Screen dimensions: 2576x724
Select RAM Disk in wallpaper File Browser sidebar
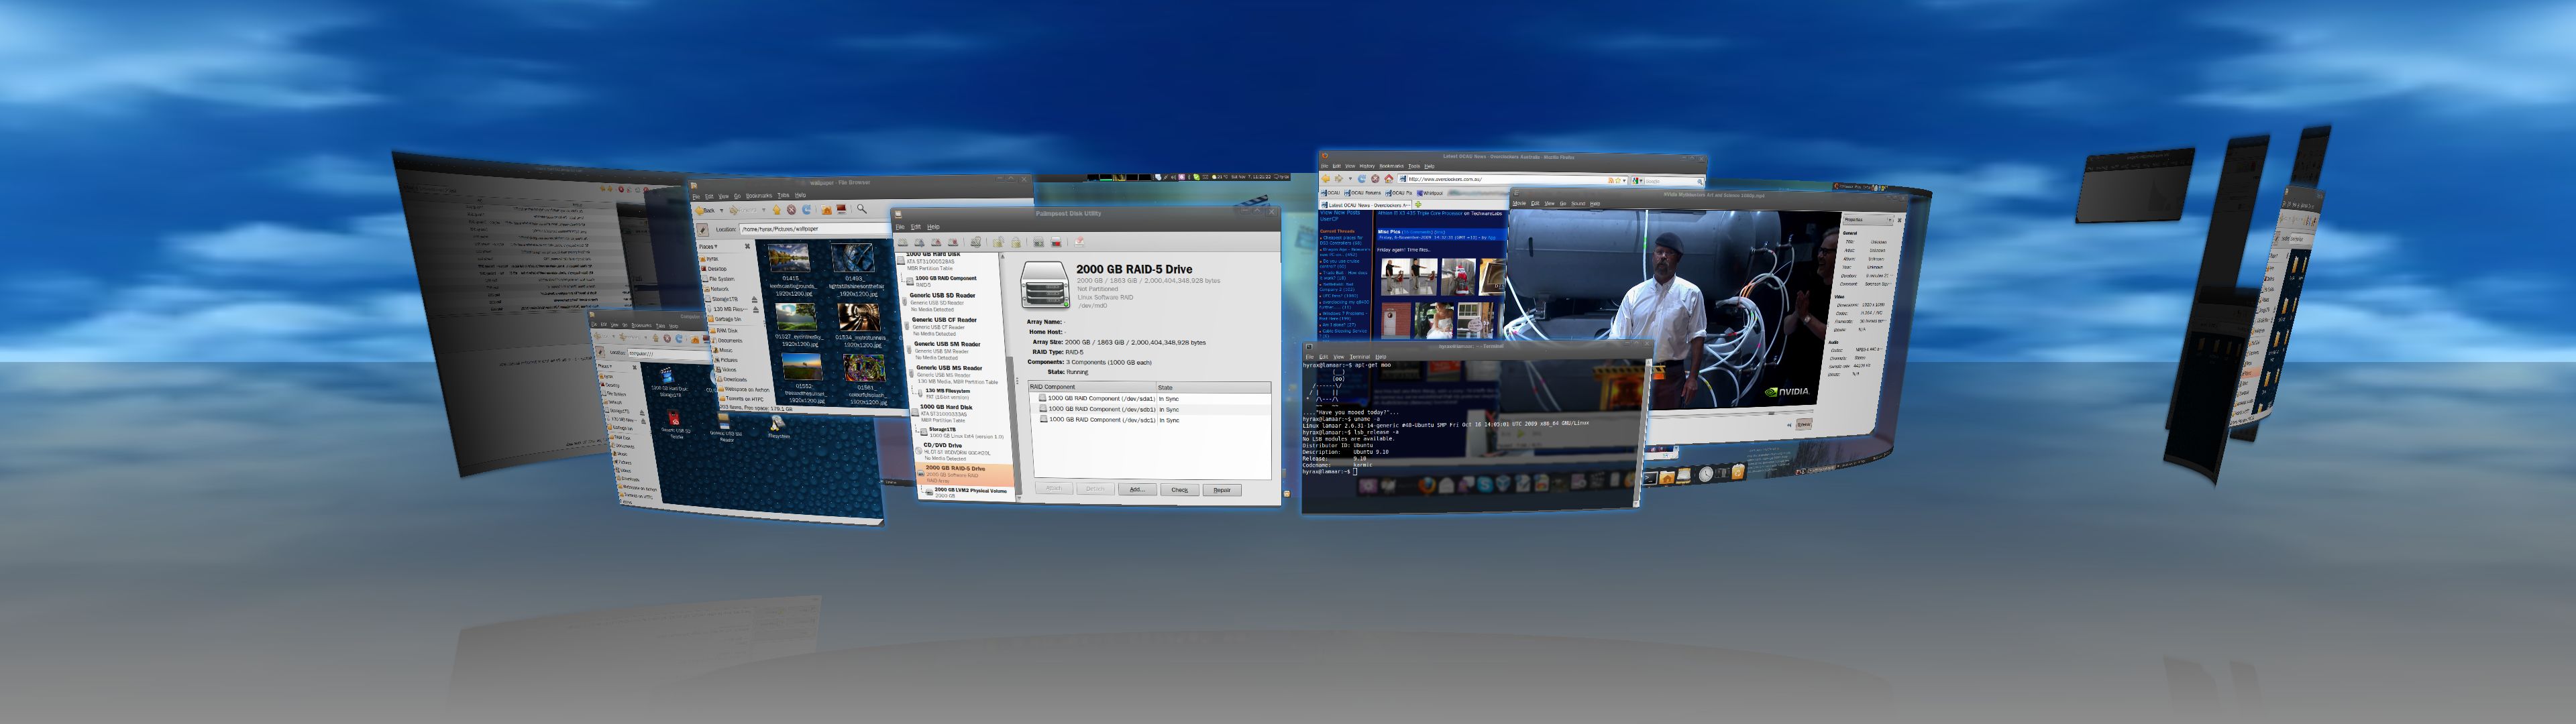click(x=724, y=331)
